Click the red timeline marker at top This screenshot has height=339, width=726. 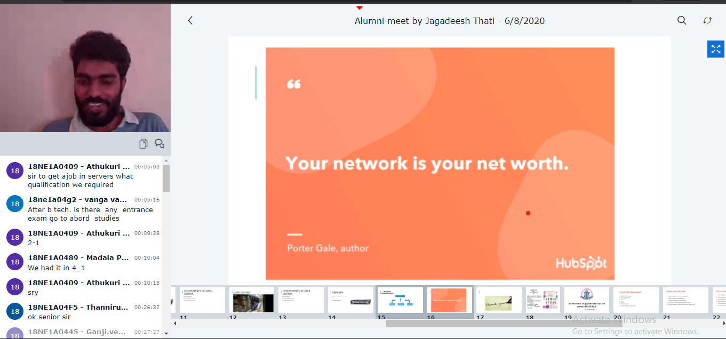point(360,7)
